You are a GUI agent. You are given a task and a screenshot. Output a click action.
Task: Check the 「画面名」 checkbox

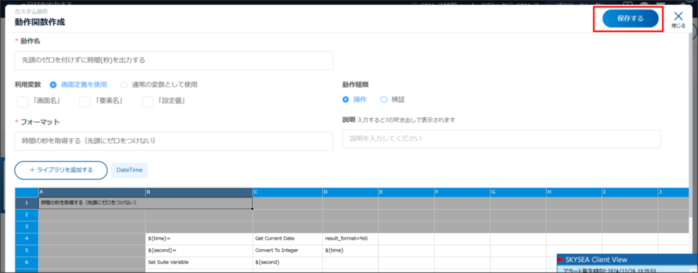click(x=22, y=101)
